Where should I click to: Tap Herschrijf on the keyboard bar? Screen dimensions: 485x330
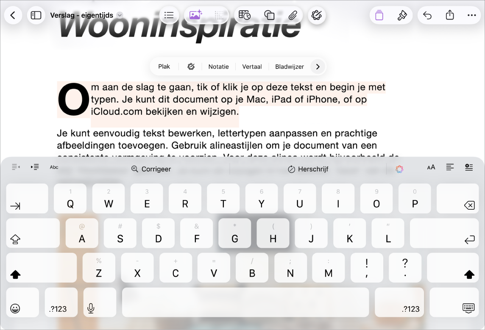coord(308,169)
